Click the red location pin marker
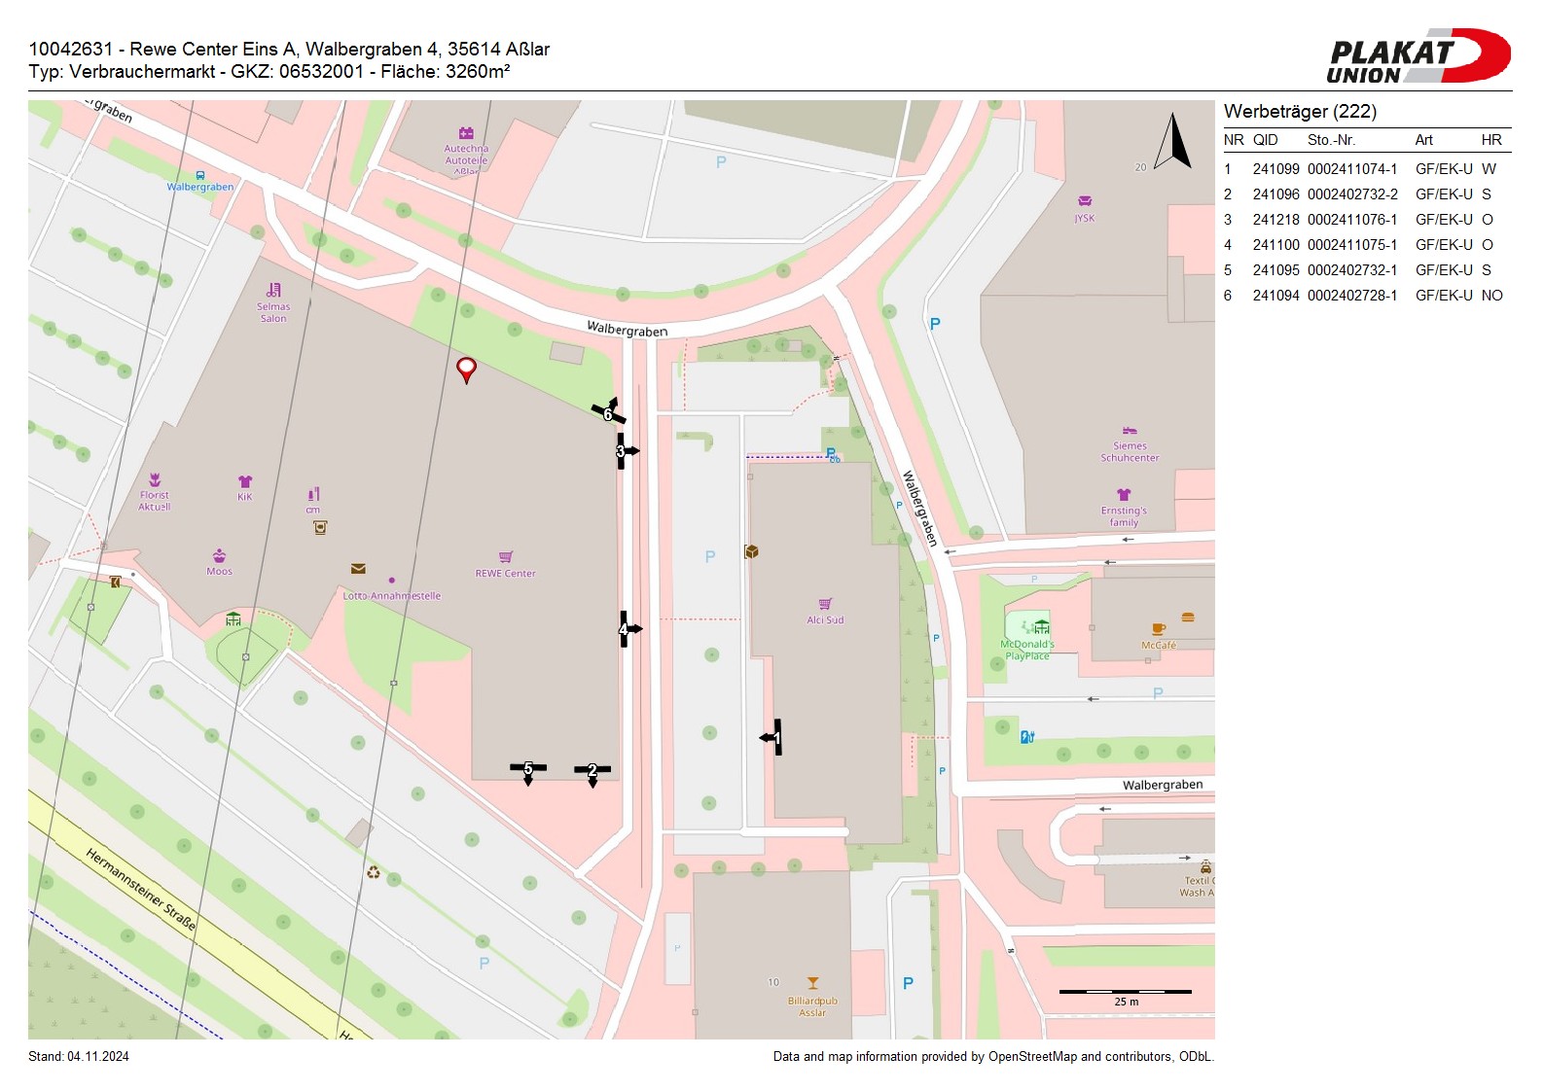This screenshot has width=1544, height=1092. [467, 370]
